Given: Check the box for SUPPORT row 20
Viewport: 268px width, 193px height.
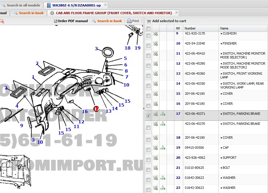Looking at the screenshot, I should click(148, 160).
